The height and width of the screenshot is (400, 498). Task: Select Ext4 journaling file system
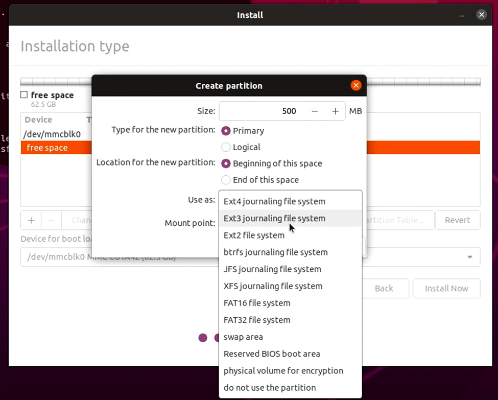click(x=290, y=201)
